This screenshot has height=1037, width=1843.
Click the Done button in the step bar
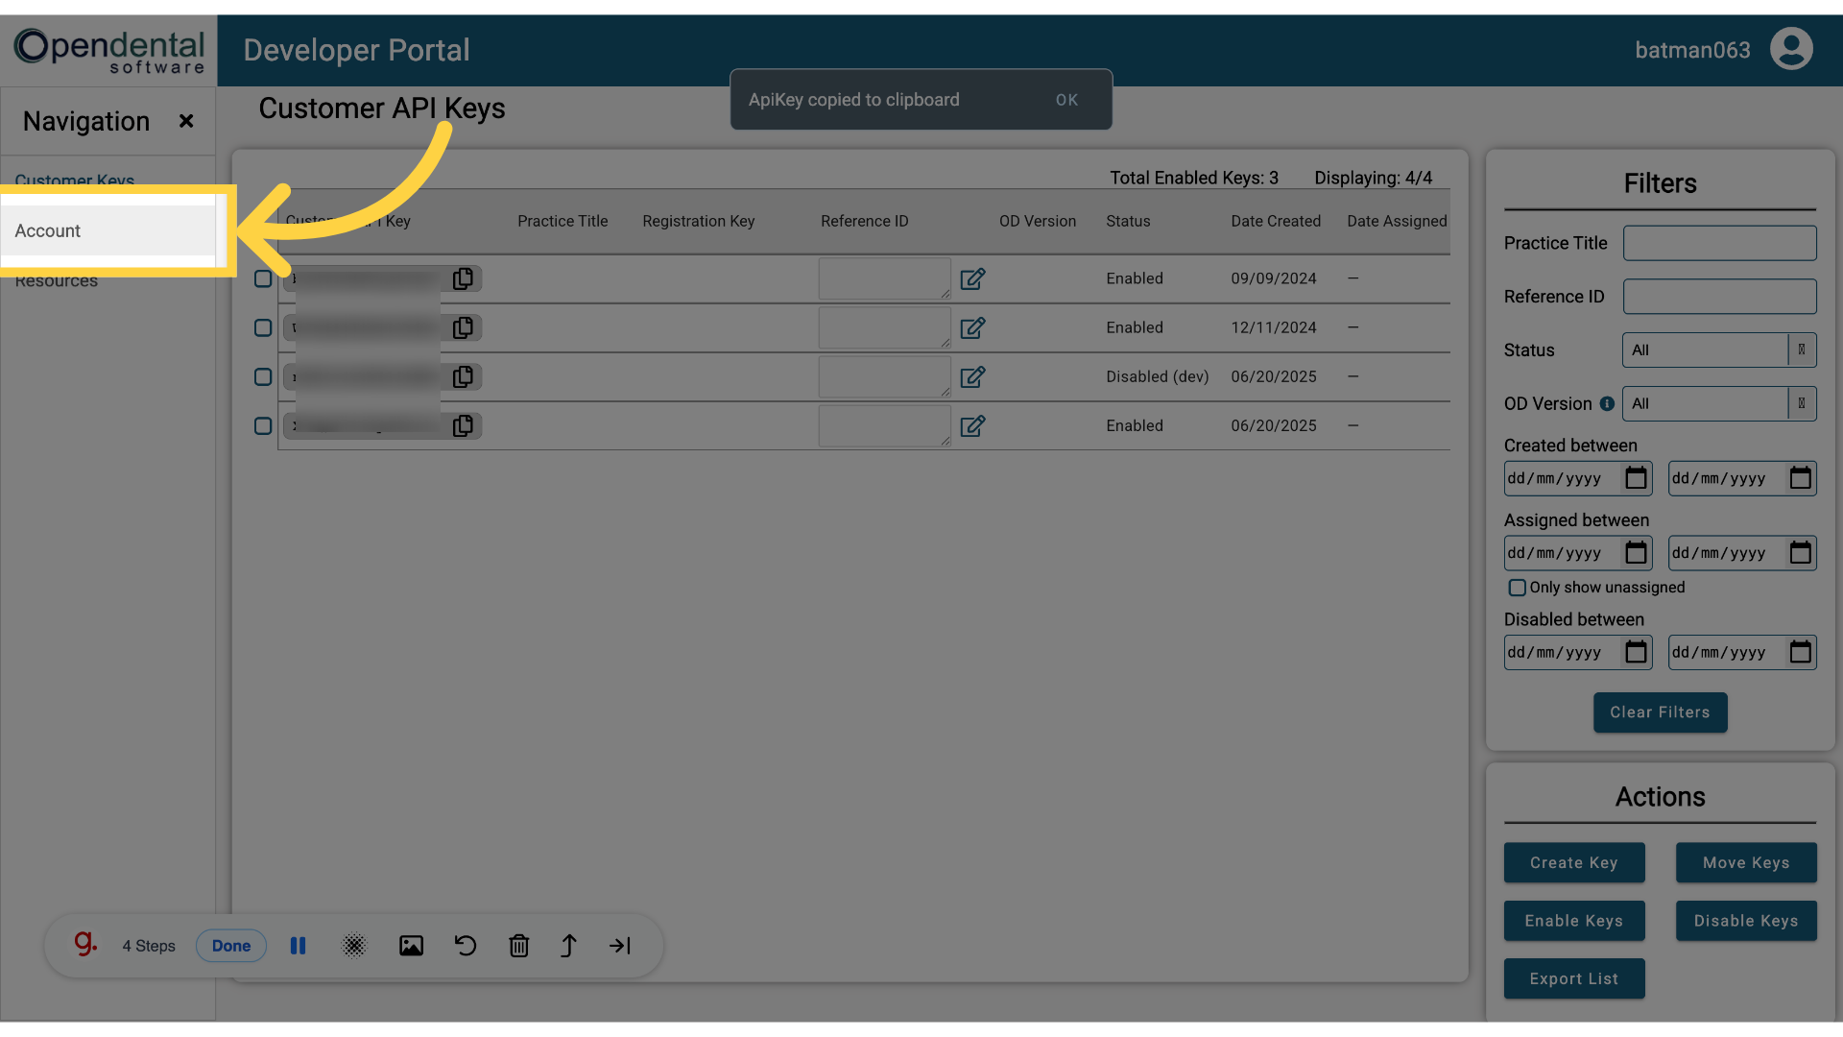pos(230,946)
